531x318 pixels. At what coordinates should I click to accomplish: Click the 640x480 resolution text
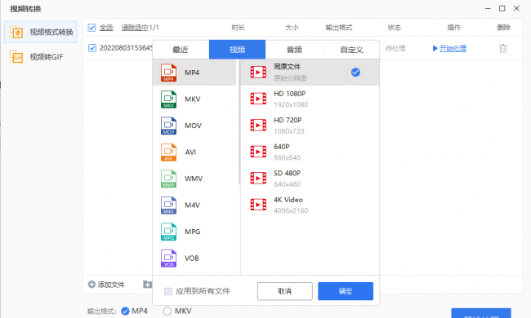[287, 184]
